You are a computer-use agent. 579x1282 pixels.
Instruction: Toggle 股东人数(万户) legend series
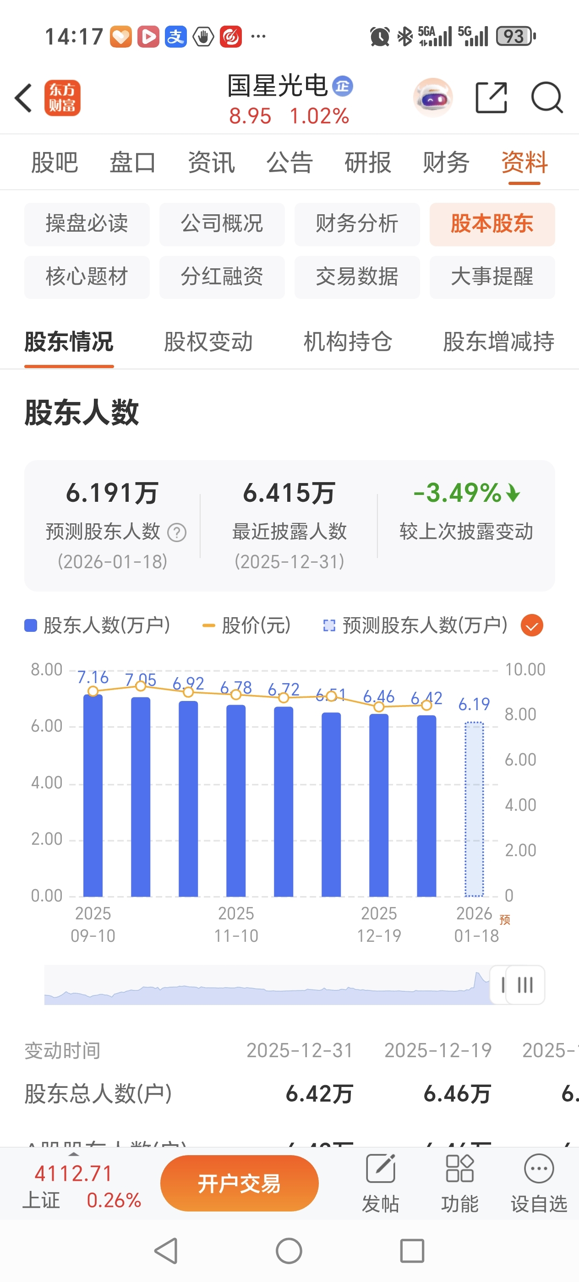[x=98, y=625]
